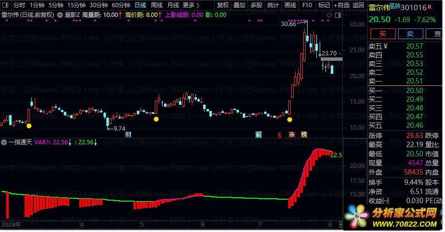Open the 复权 adjustment option

pos(223,5)
